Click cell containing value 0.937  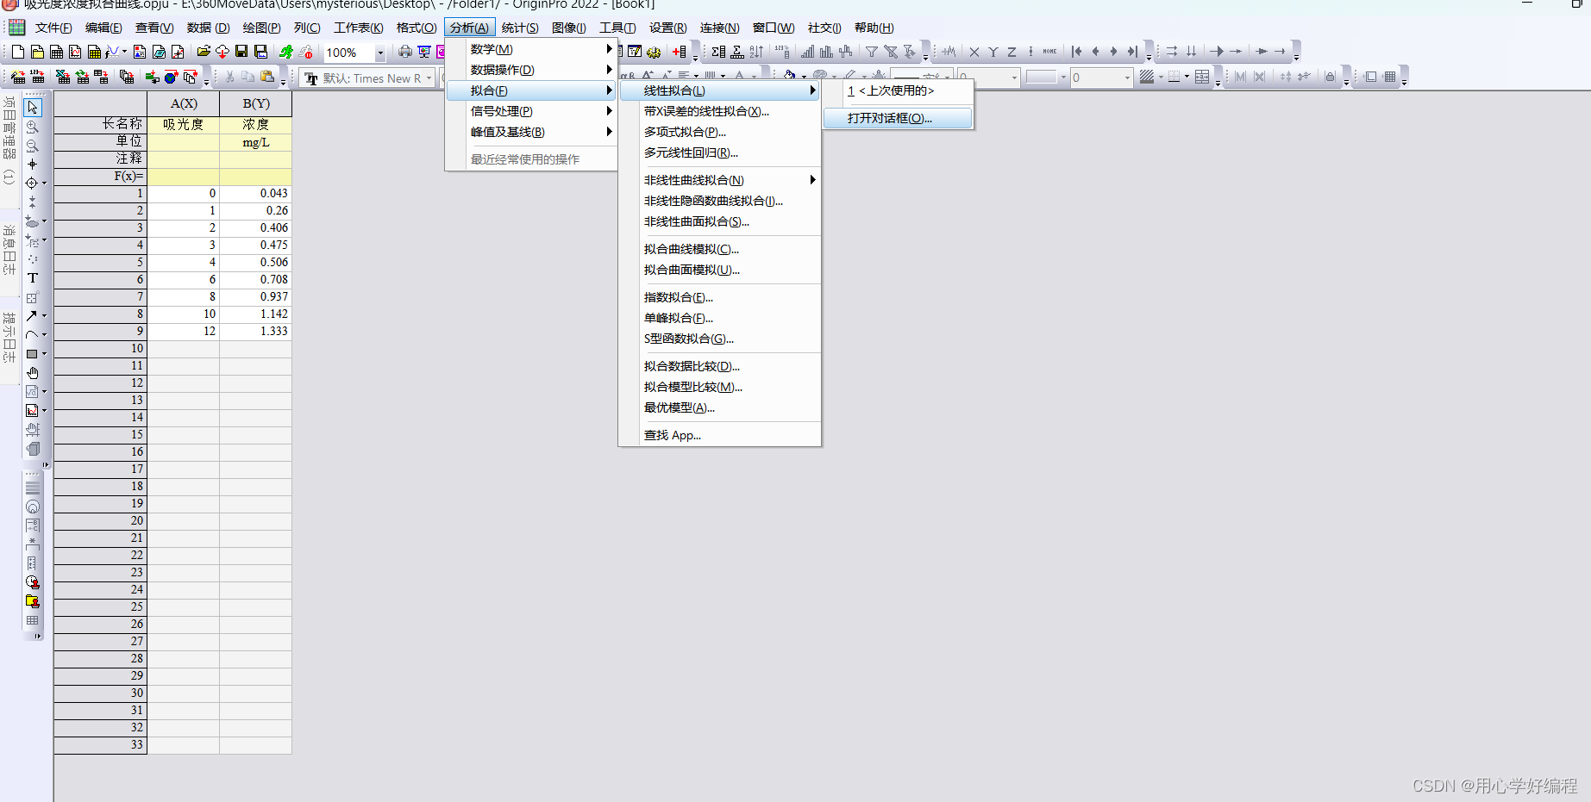click(256, 296)
